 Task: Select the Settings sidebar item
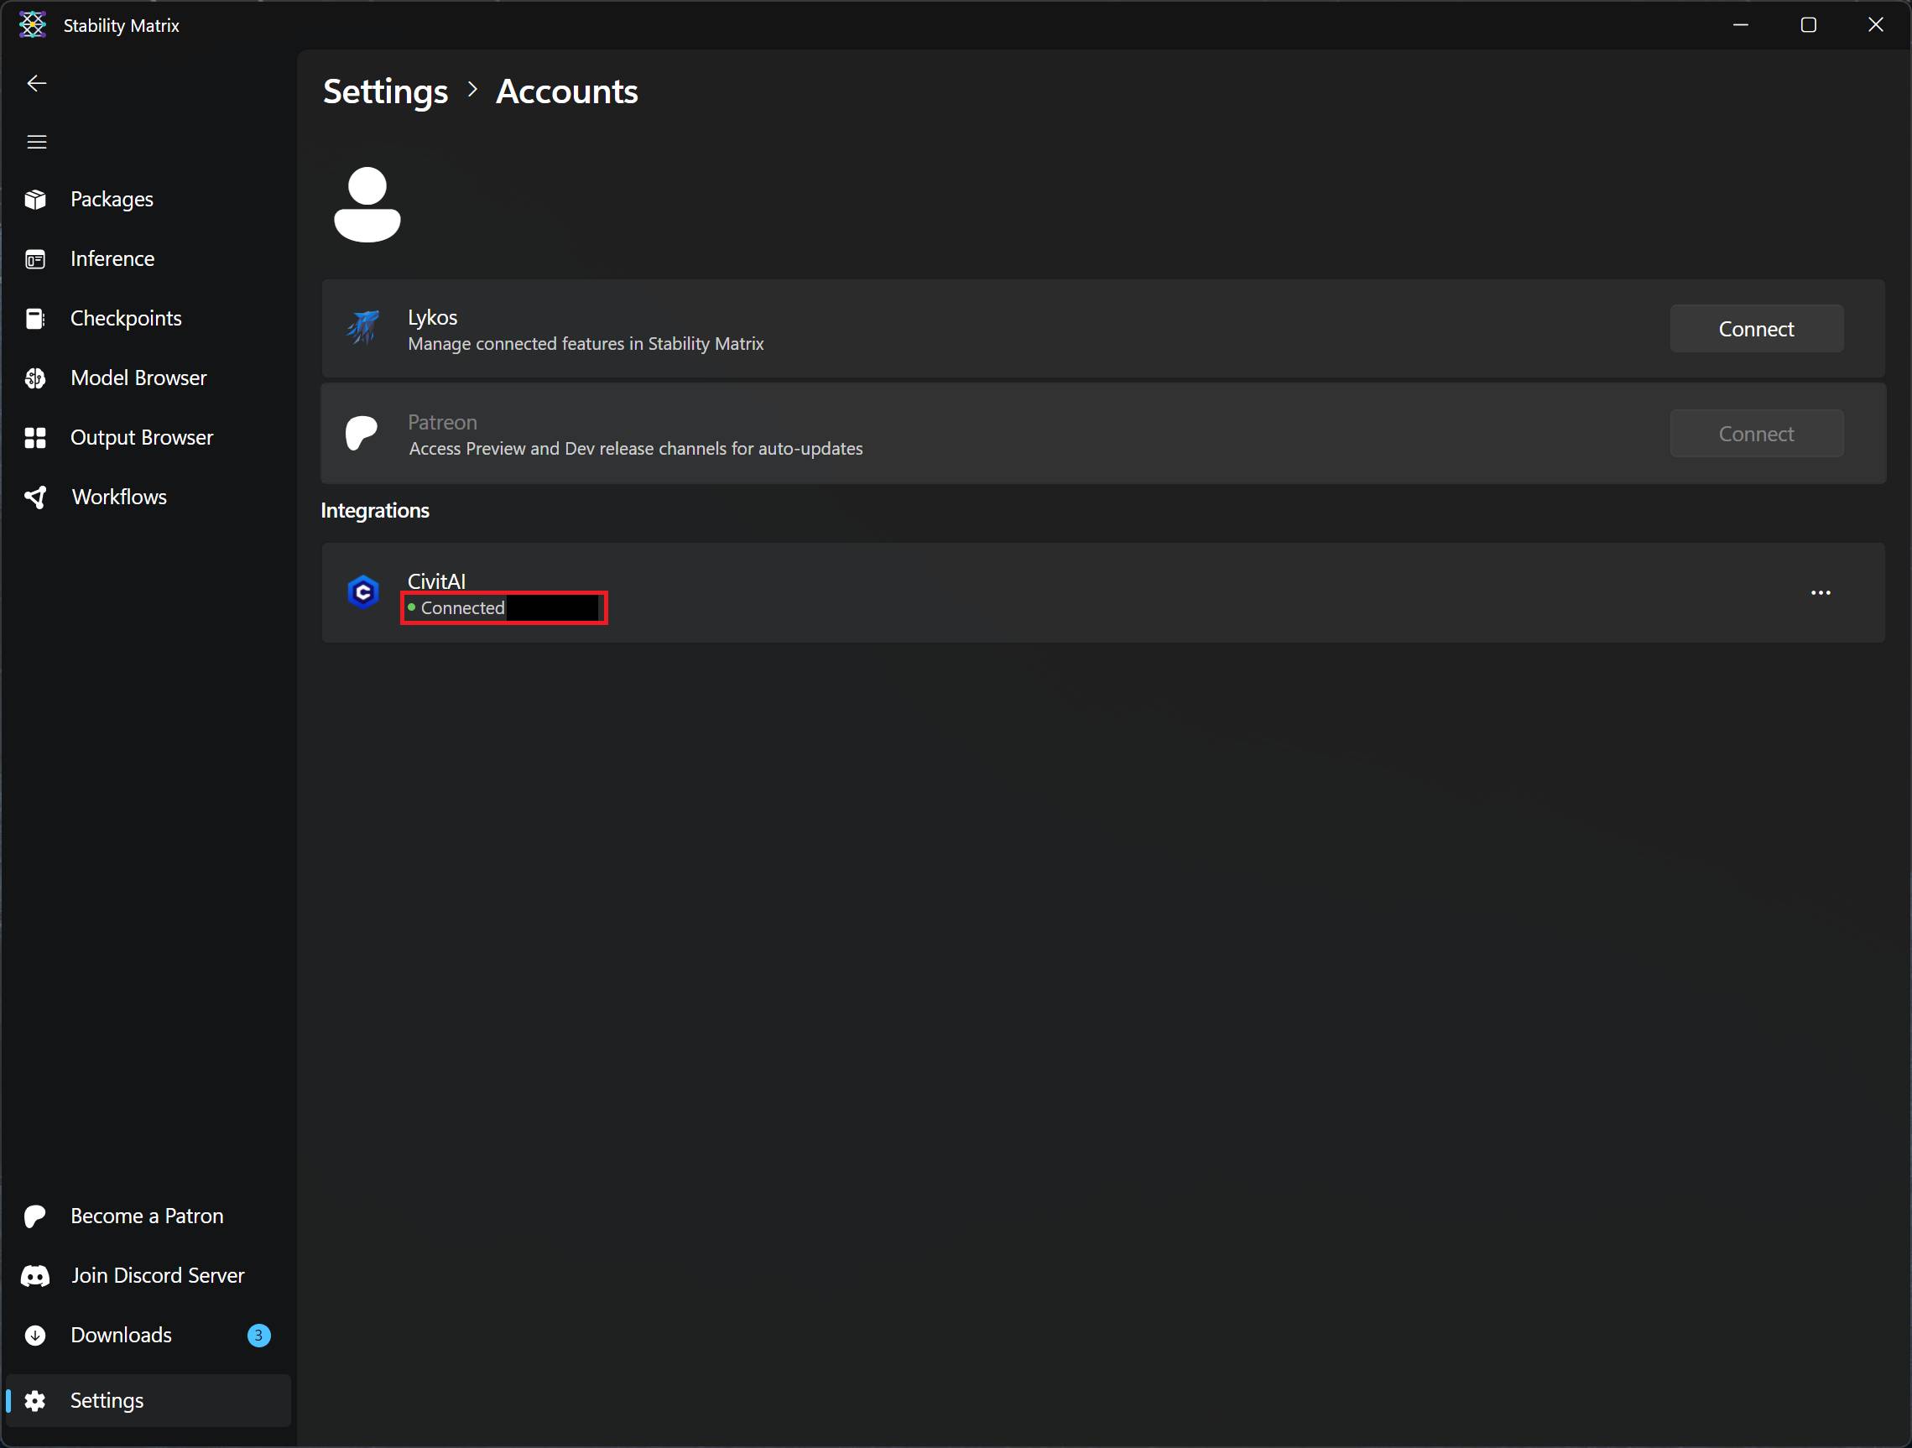107,1401
